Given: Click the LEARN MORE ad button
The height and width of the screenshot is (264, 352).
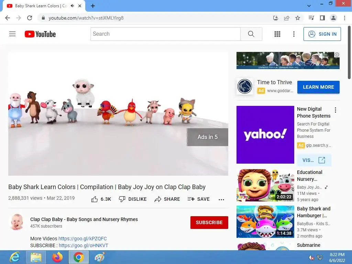Looking at the screenshot, I should 318,87.
